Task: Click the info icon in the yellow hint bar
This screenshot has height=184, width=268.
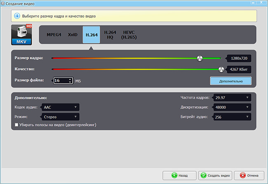Action: click(x=17, y=16)
